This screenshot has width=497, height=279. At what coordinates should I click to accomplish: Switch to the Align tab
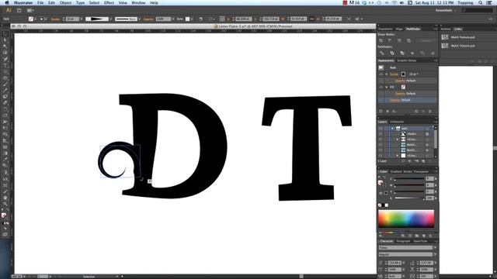click(399, 29)
